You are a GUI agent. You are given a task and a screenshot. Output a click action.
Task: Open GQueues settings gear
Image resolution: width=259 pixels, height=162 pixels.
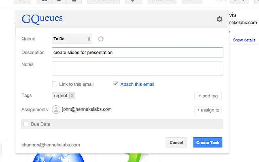(219, 19)
